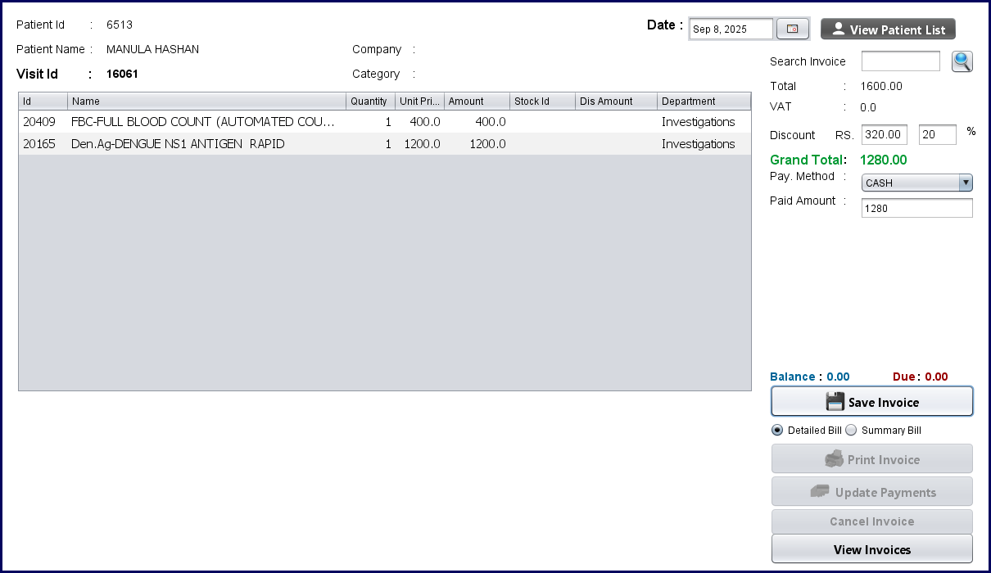This screenshot has width=991, height=573.
Task: Click the discount RS. amount field
Action: tap(884, 134)
